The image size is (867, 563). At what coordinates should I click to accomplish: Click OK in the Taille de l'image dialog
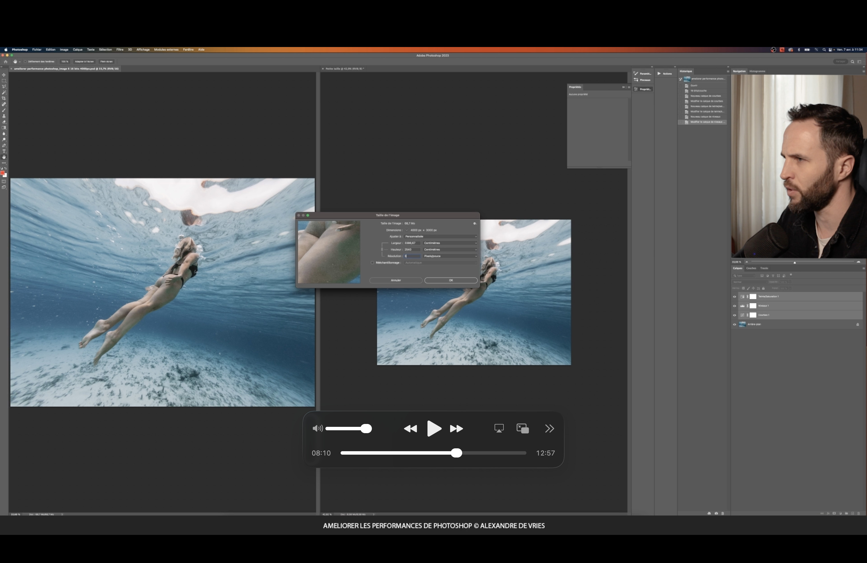(x=451, y=280)
